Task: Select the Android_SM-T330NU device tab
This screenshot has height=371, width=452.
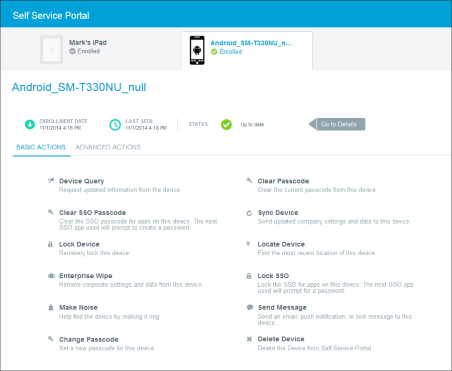Action: [x=247, y=50]
